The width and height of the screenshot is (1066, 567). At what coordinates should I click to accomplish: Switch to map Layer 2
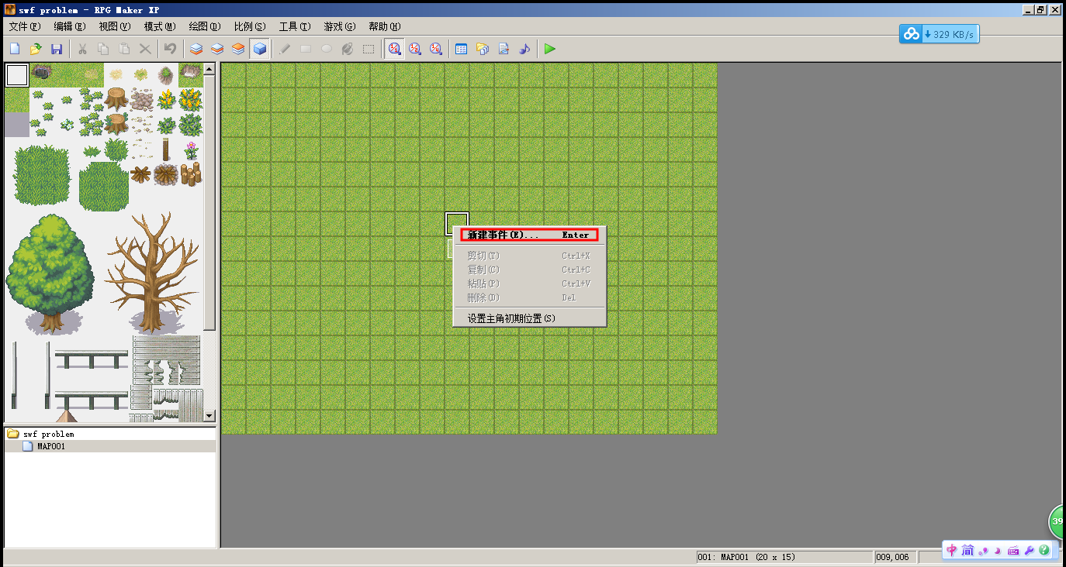point(218,49)
